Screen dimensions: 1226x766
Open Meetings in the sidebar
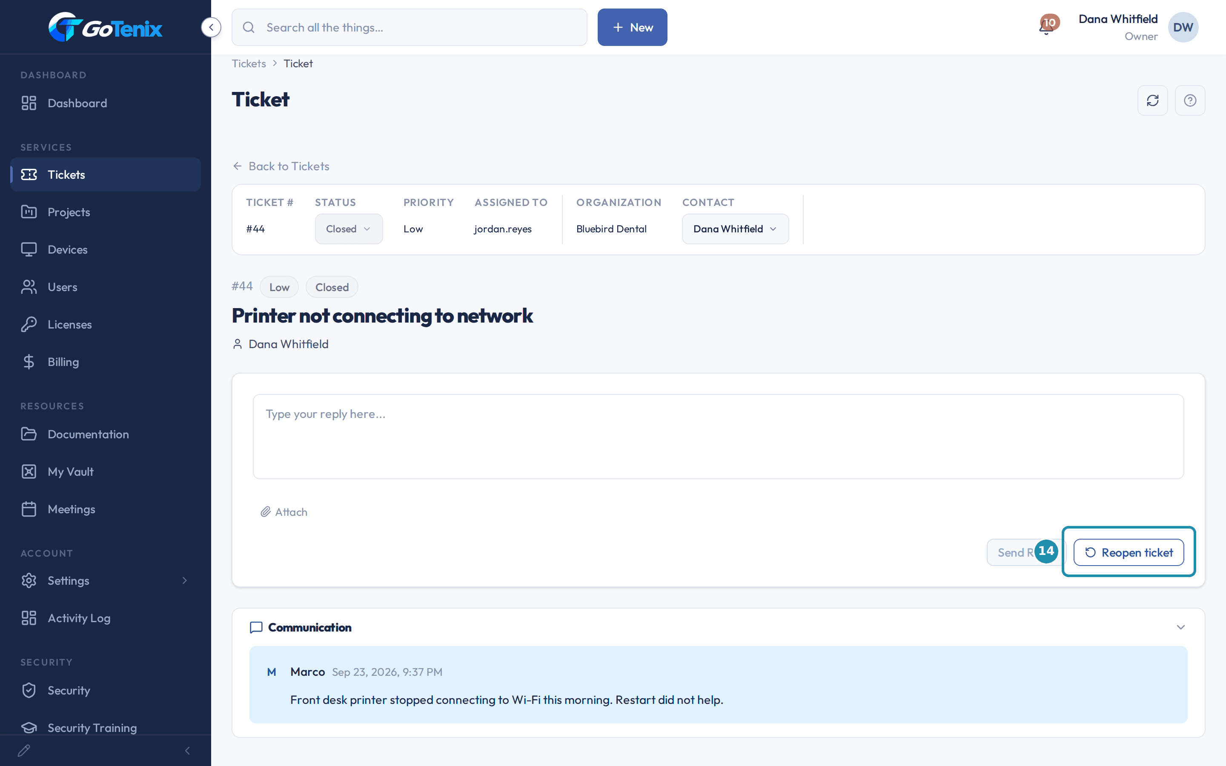coord(106,509)
